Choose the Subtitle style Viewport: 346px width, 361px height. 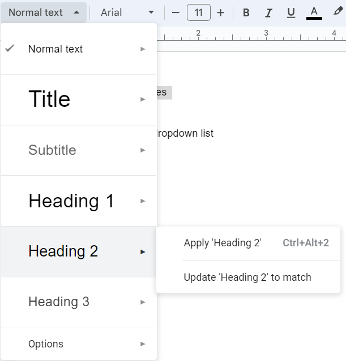tap(79, 150)
